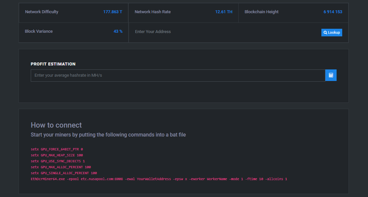The height and width of the screenshot is (197, 368).
Task: Select the Block Variance value 43 %
Action: click(x=118, y=31)
